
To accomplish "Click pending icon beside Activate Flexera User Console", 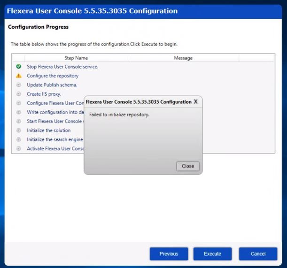I will coord(19,148).
